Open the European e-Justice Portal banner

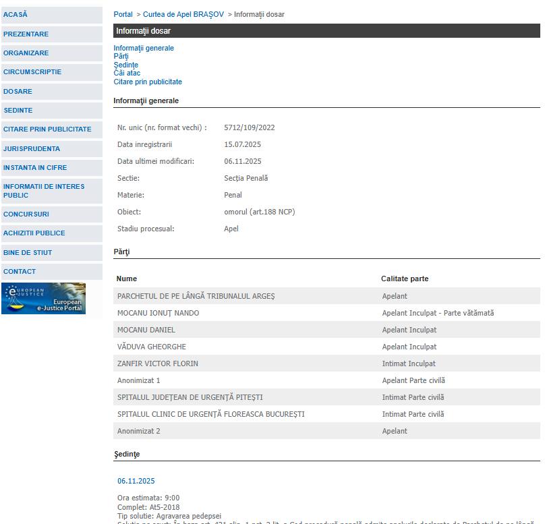43,298
